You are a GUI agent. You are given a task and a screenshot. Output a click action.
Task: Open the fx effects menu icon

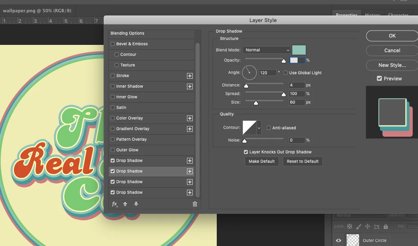[x=115, y=204]
